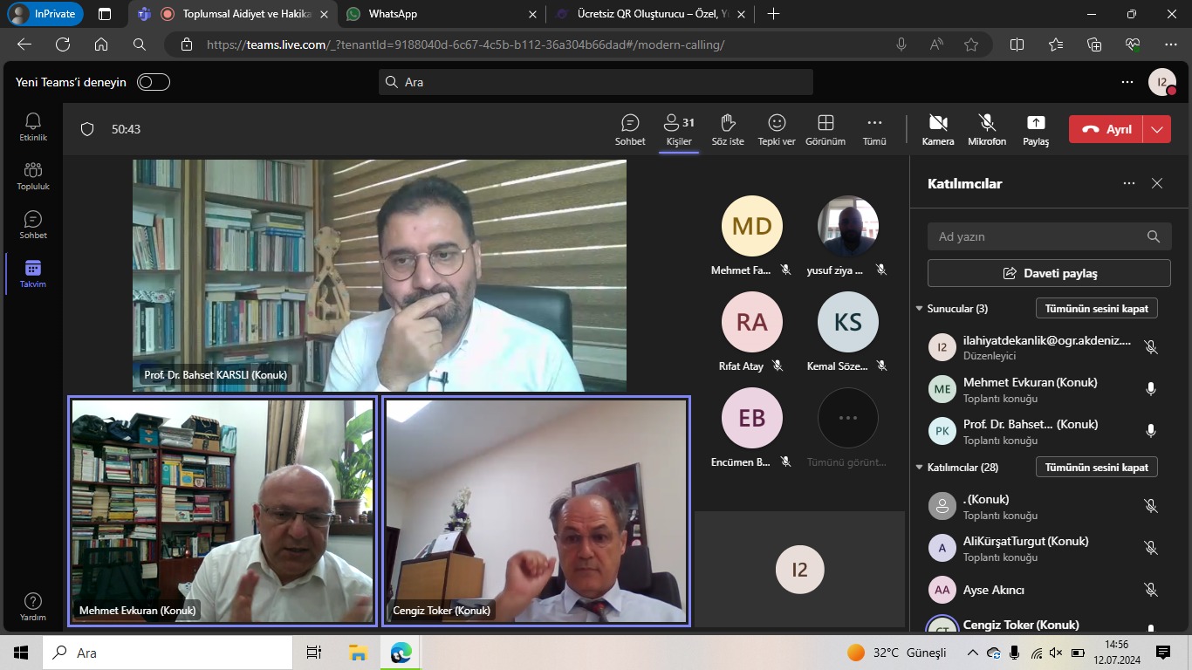The height and width of the screenshot is (670, 1192).
Task: Add this page to favorites star
Action: click(x=971, y=44)
